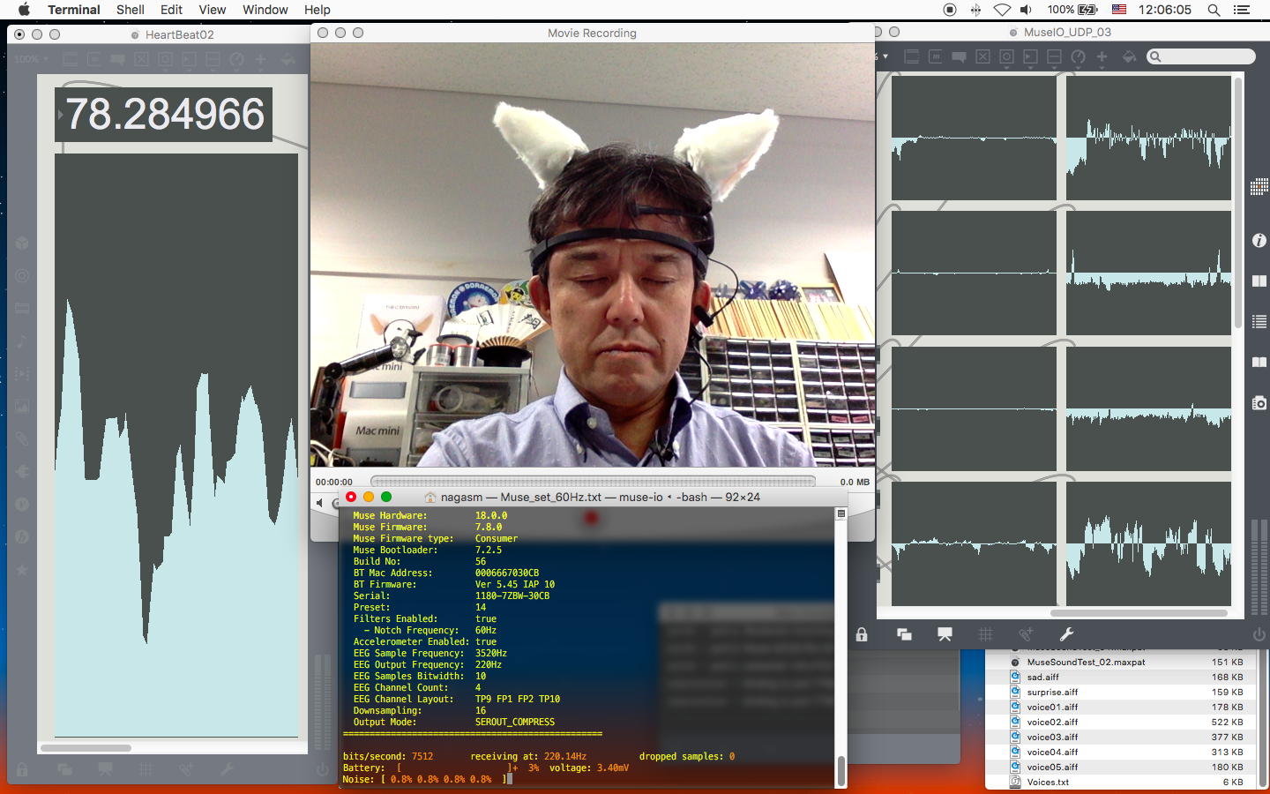Click the search field in MuseIO_UDP_03 toolbar
Viewport: 1270px width, 794px height.
(1205, 56)
